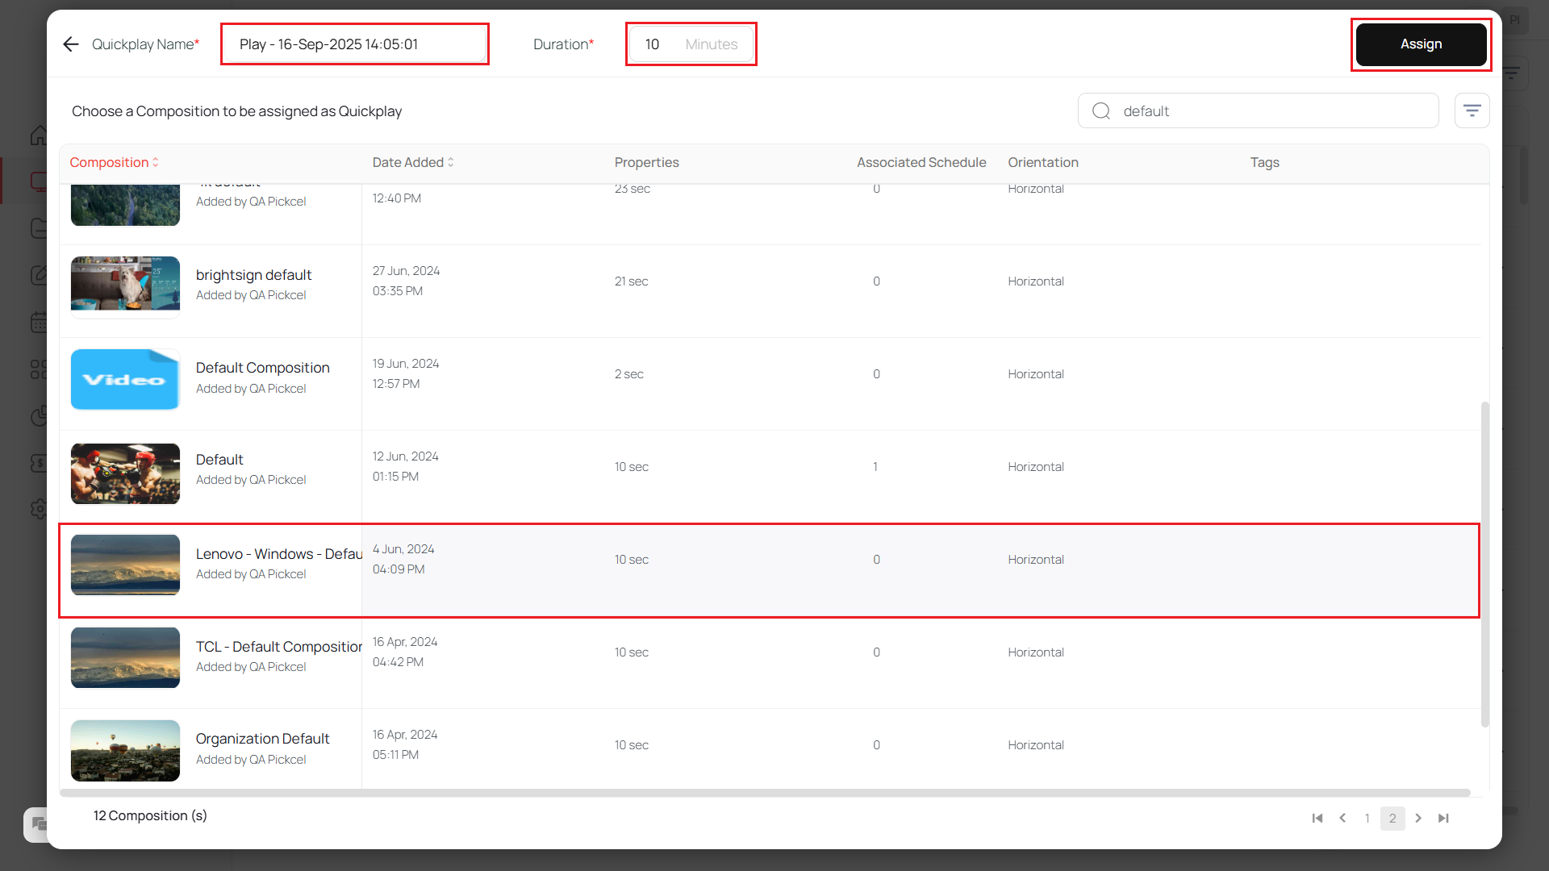Click the first page skip arrow
1549x871 pixels.
pyautogui.click(x=1317, y=818)
